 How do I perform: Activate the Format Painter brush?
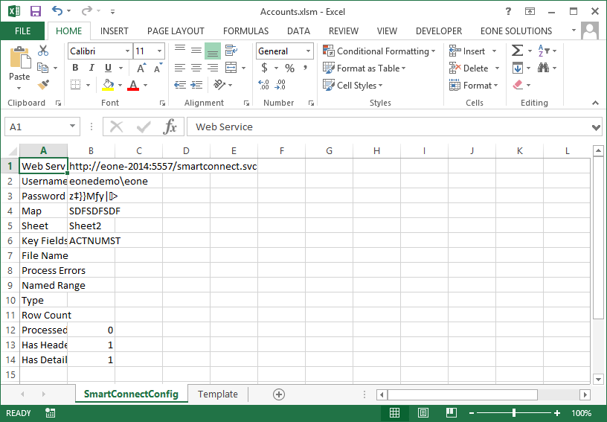click(43, 85)
